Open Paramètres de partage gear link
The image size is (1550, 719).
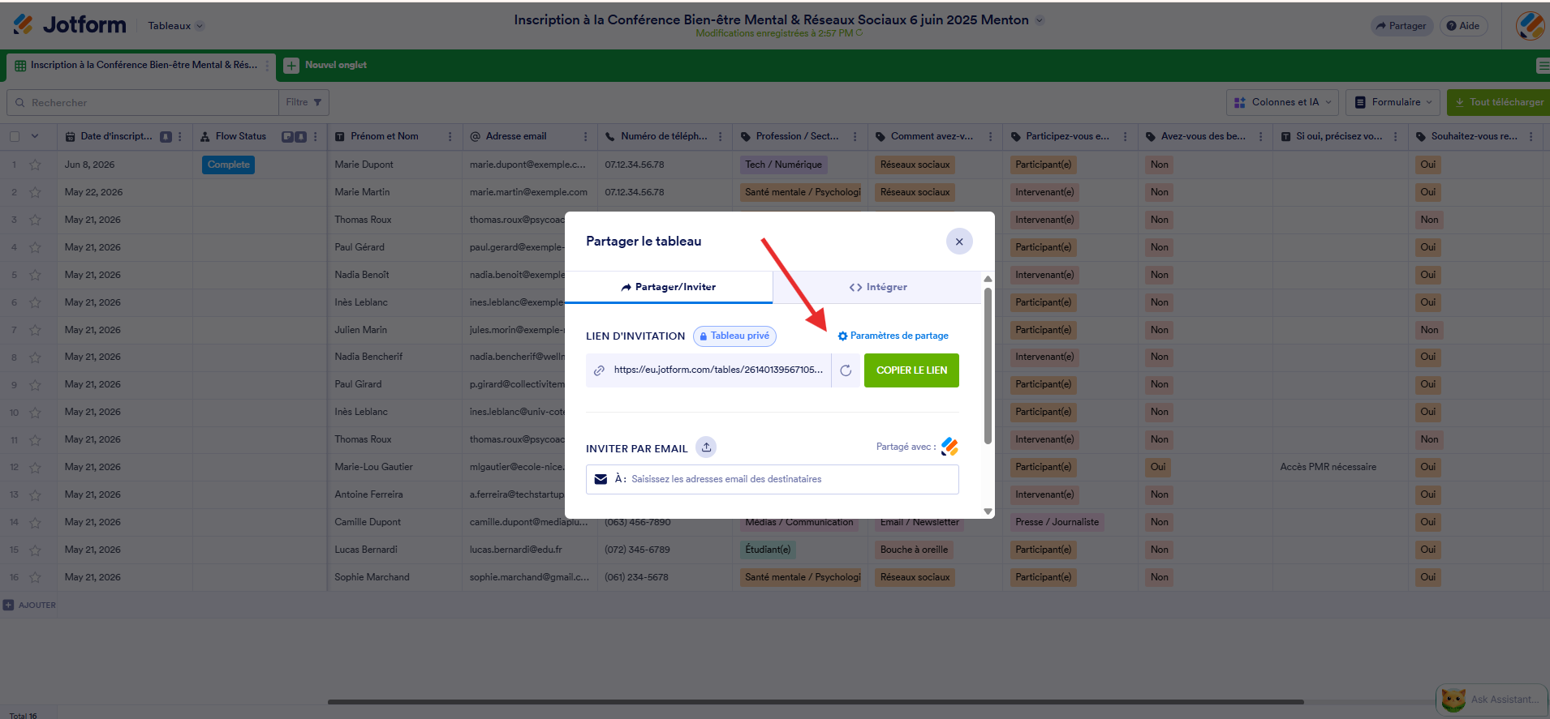(893, 336)
